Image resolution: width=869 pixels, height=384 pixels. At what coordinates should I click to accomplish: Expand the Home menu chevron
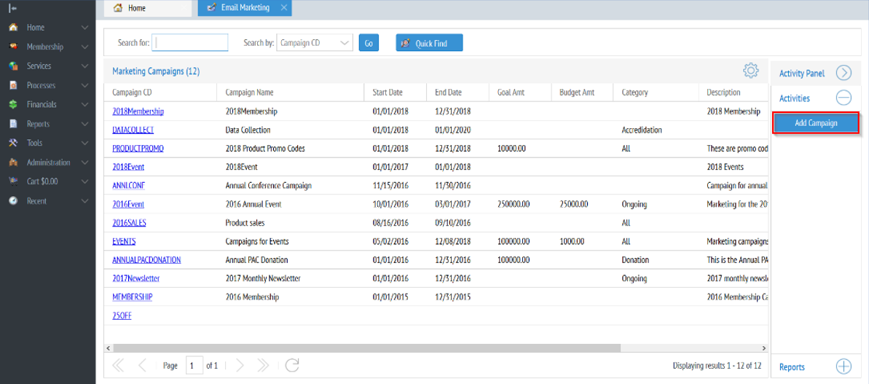[x=84, y=27]
